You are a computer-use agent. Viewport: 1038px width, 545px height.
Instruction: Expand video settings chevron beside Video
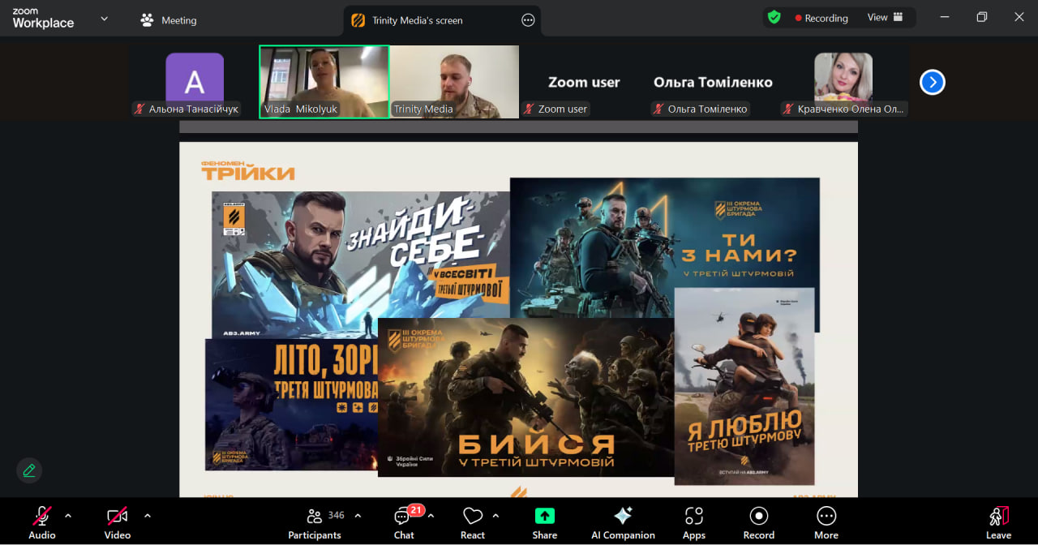148,515
